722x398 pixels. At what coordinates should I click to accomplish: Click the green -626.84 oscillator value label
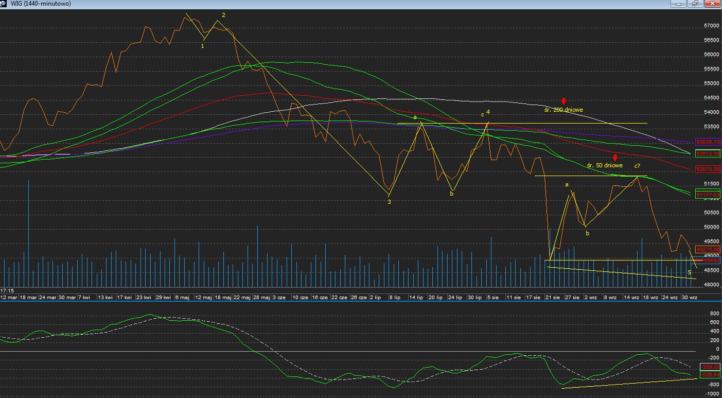[x=708, y=375]
